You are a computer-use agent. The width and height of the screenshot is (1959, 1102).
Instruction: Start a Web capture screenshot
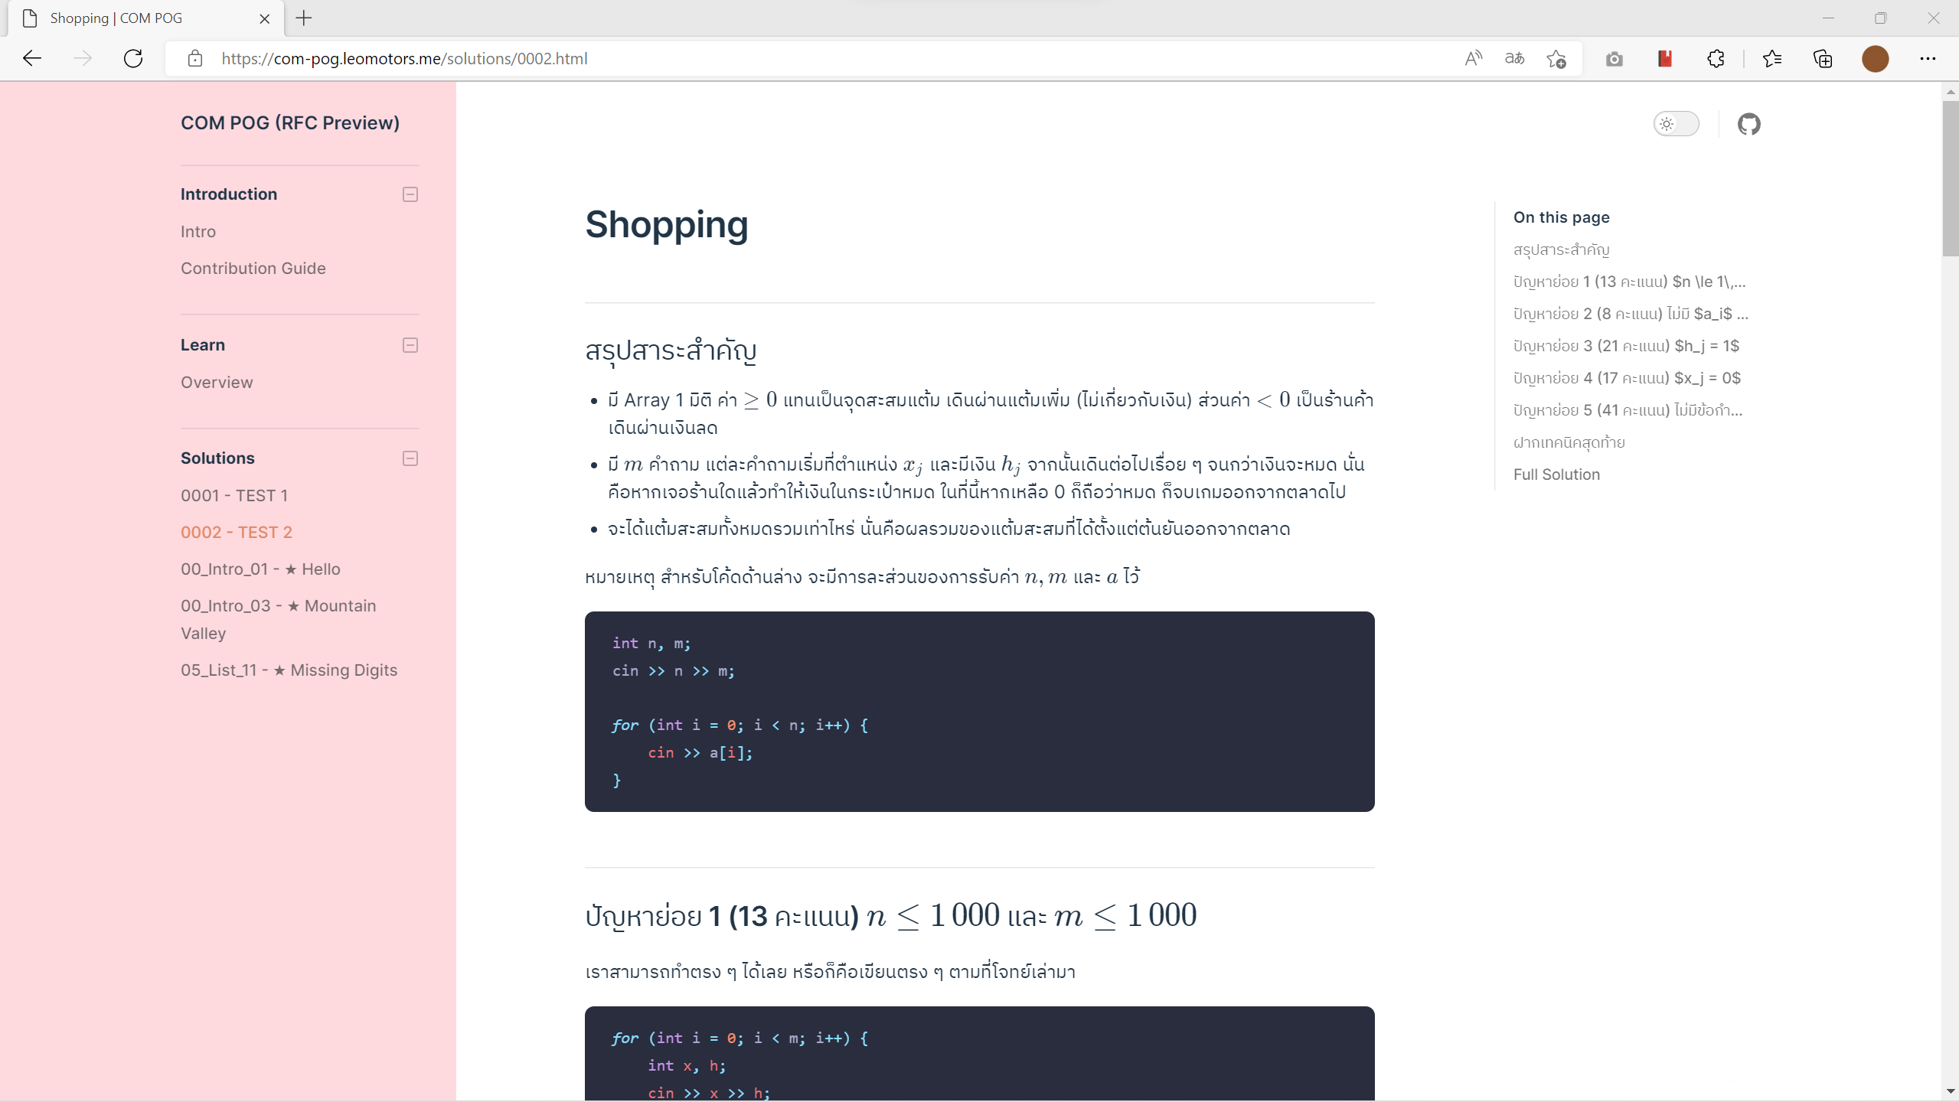click(1614, 58)
